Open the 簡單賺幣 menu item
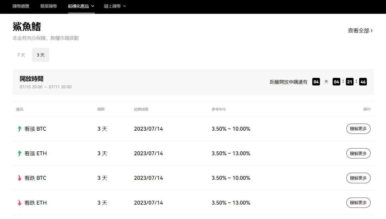 (49, 6)
